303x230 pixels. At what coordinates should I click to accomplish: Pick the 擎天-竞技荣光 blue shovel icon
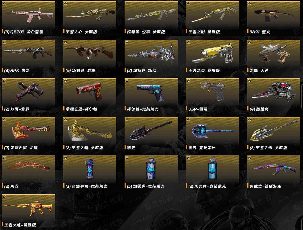pos(212,131)
